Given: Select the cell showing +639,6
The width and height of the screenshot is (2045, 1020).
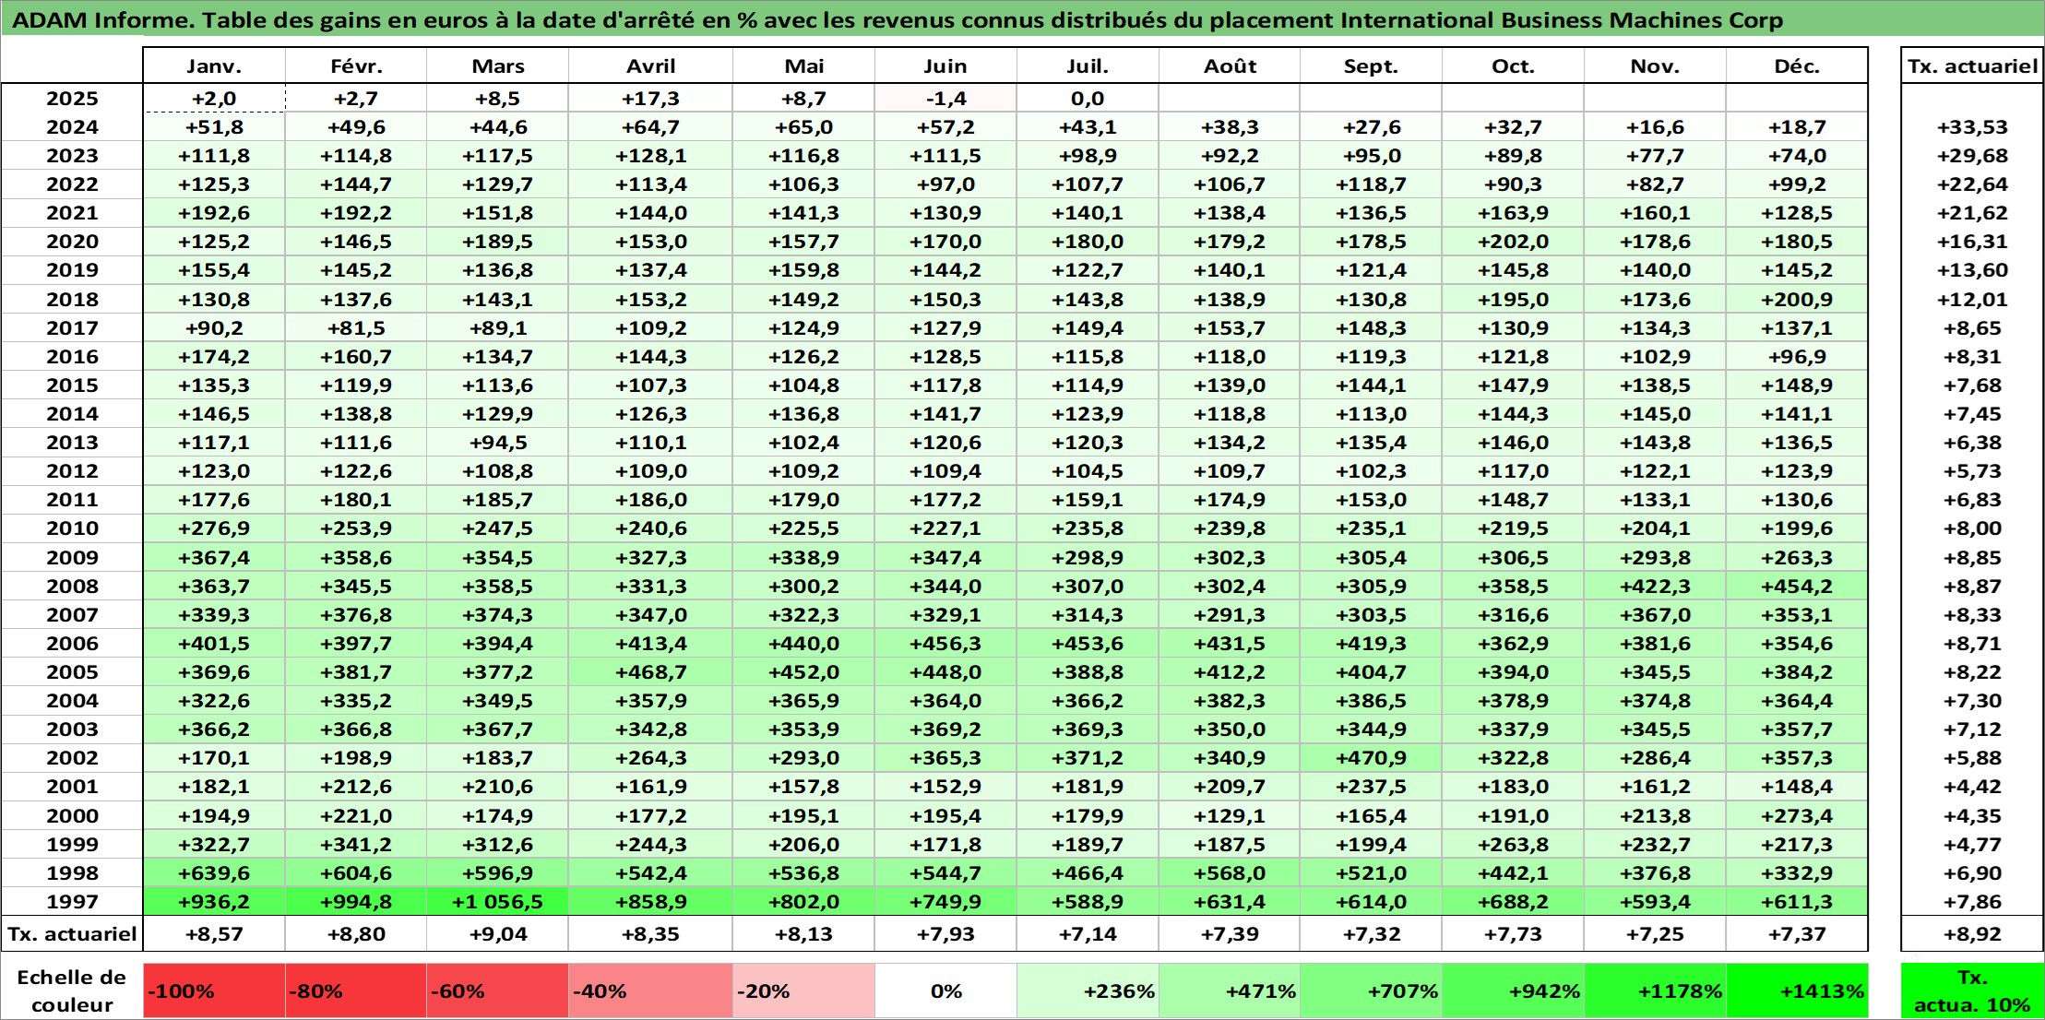Looking at the screenshot, I should click(214, 873).
